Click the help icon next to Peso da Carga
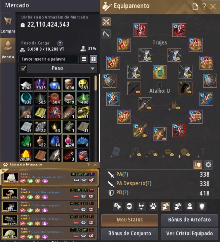Image resolution: width=220 pixels, height=242 pixels. tap(60, 43)
